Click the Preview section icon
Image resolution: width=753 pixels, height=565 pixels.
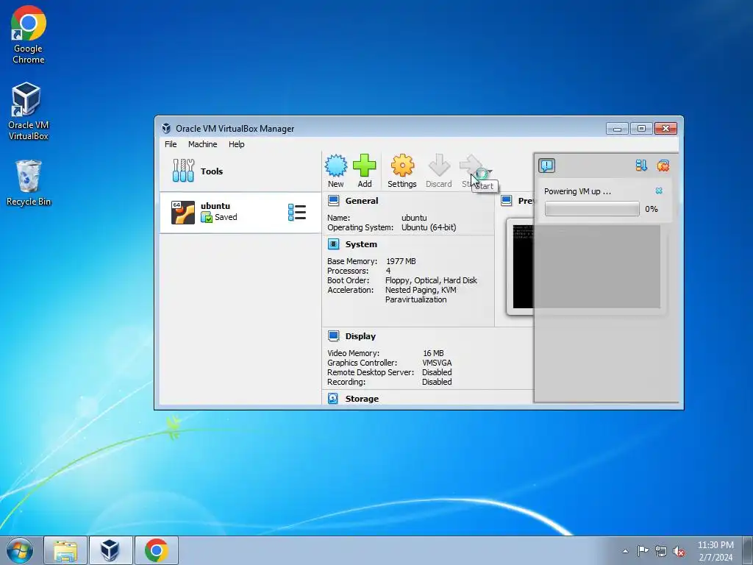coord(506,201)
